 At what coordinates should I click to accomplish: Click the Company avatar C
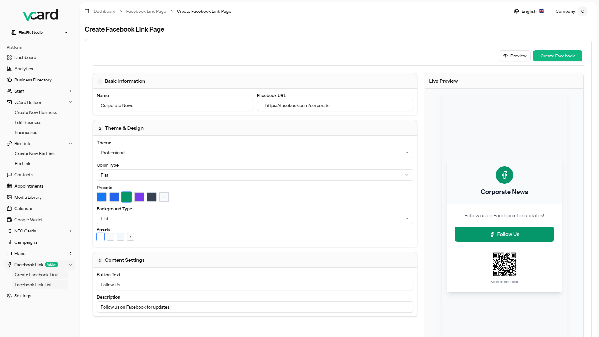(x=582, y=11)
